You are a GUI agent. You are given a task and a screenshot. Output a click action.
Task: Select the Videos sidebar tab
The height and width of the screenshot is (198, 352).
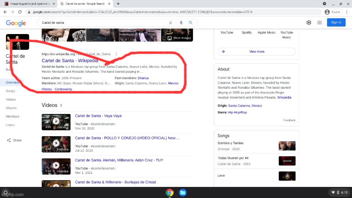pyautogui.click(x=11, y=99)
